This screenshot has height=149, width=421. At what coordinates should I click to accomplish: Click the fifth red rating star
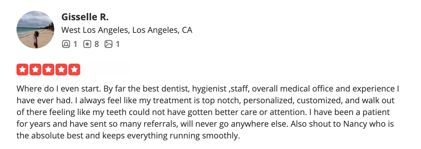(x=74, y=70)
